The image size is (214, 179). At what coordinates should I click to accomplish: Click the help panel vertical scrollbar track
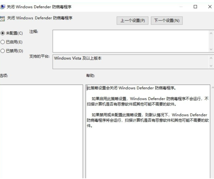(x=212, y=138)
